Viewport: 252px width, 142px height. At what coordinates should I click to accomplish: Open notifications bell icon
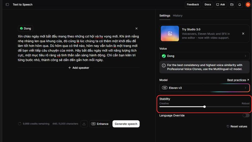coord(240,4)
